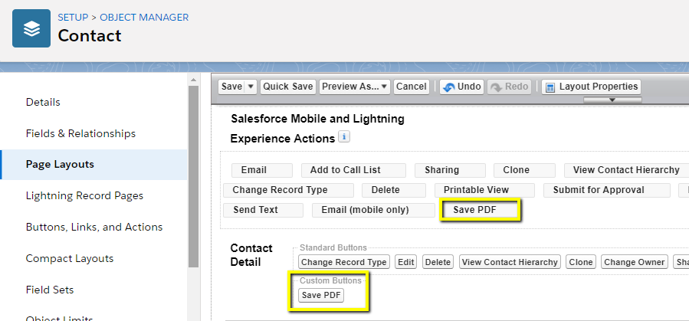The image size is (689, 321).
Task: Click the Standard Buttons group label
Action: point(333,247)
